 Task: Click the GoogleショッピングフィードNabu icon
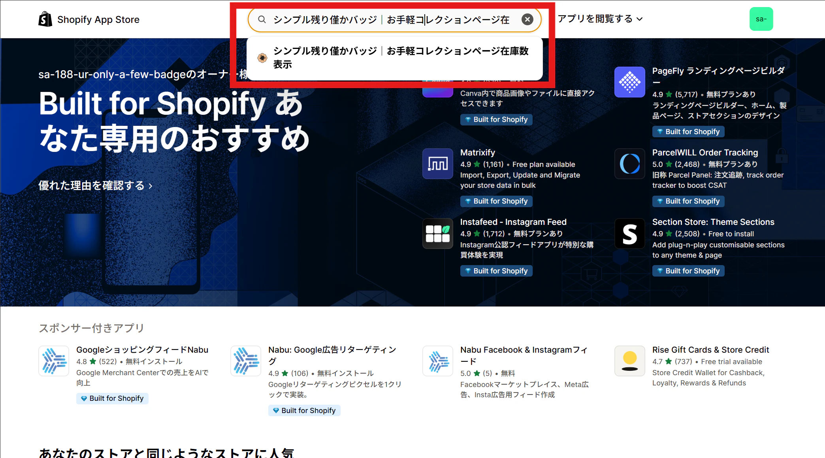point(54,361)
